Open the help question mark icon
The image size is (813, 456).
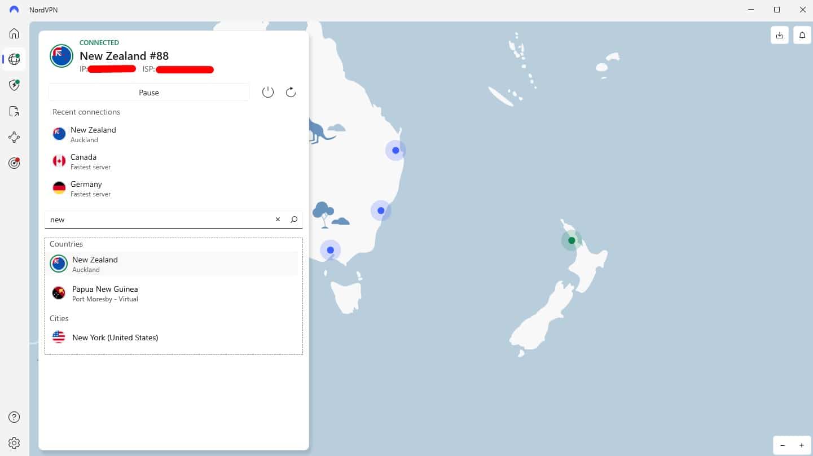pyautogui.click(x=14, y=417)
